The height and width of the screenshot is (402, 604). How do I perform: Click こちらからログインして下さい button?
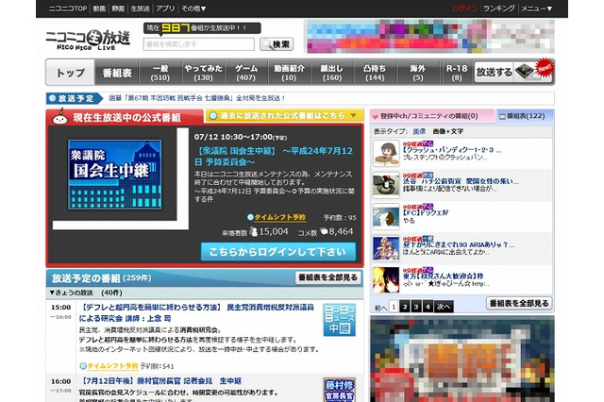[x=278, y=252]
